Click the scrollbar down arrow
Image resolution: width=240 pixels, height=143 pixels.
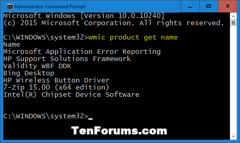pyautogui.click(x=233, y=136)
